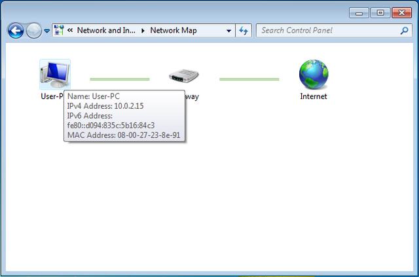Open the address bar history dropdown
The image size is (419, 277).
tap(228, 31)
